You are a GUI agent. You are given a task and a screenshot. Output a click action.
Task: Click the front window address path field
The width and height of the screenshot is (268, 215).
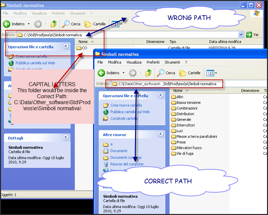pos(166,84)
